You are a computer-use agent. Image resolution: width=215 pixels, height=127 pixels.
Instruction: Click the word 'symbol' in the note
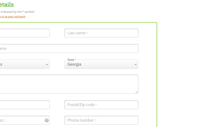click(x=29, y=12)
